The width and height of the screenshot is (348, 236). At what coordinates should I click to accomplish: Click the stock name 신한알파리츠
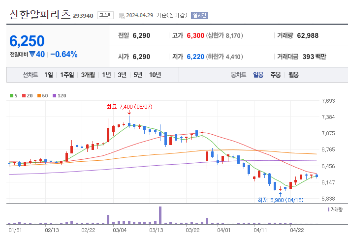coord(40,15)
